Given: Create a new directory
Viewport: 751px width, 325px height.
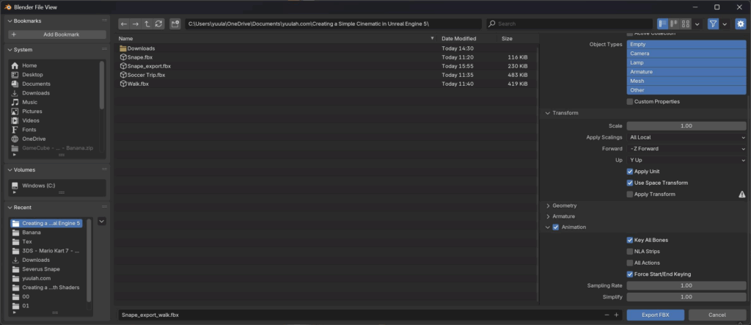Looking at the screenshot, I should 175,24.
